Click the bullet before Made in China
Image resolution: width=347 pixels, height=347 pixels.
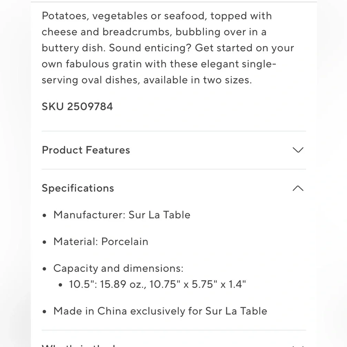[44, 312]
